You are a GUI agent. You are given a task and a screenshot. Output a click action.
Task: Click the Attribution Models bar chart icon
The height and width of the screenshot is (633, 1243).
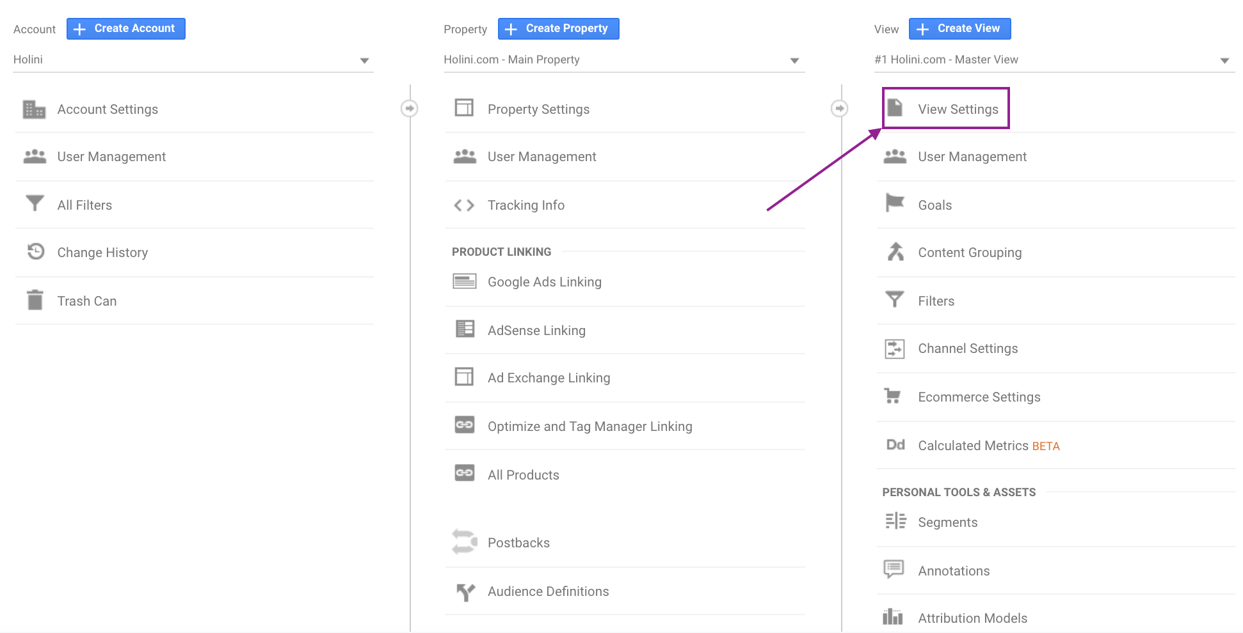(x=893, y=616)
